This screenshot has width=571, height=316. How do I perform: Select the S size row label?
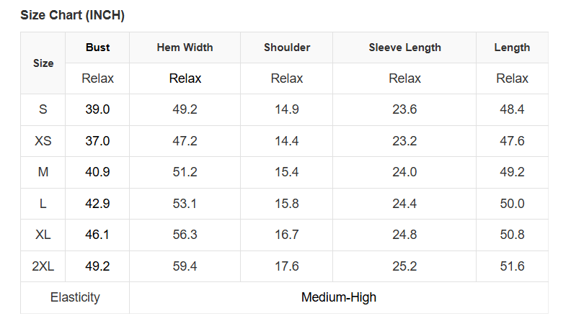(43, 109)
